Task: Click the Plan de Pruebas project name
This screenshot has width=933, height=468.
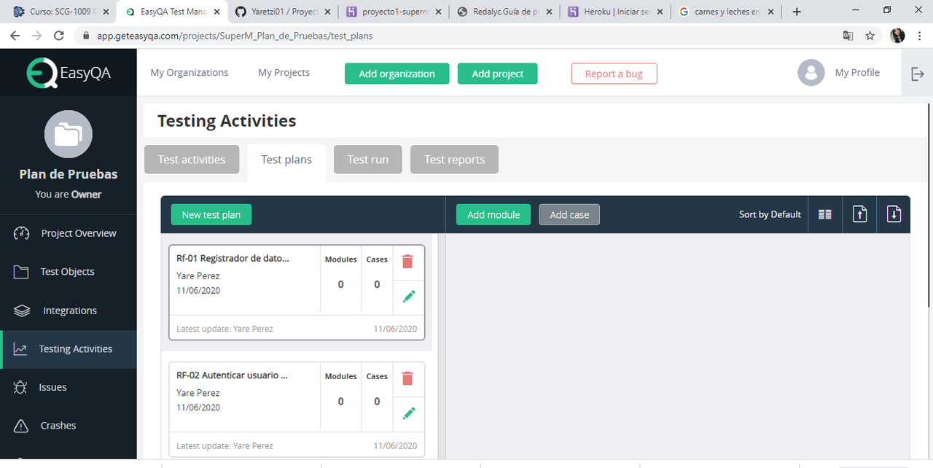Action: click(69, 174)
